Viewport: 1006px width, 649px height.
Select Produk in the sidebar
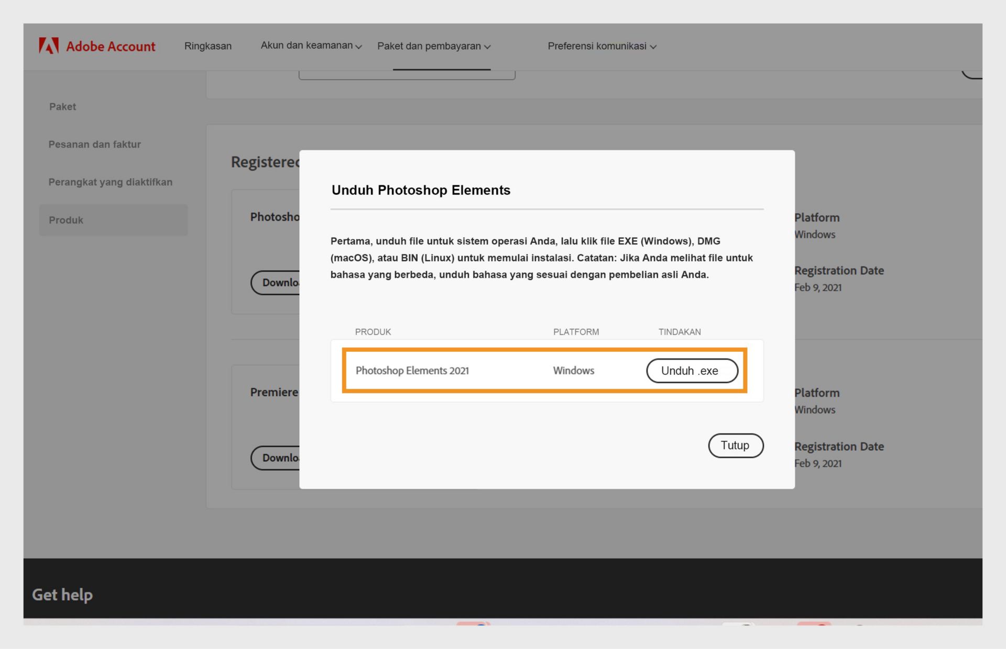65,220
